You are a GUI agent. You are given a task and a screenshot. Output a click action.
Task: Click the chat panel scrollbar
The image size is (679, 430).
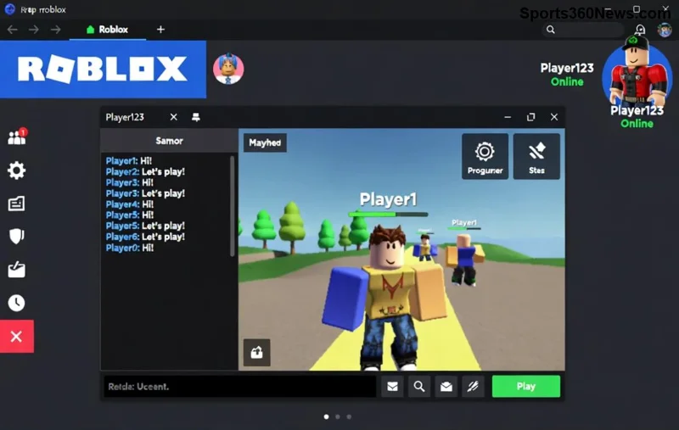pyautogui.click(x=232, y=206)
